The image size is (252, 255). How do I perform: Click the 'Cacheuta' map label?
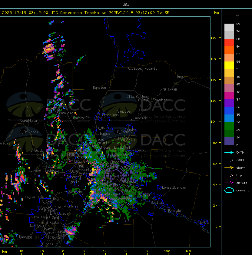(52, 171)
